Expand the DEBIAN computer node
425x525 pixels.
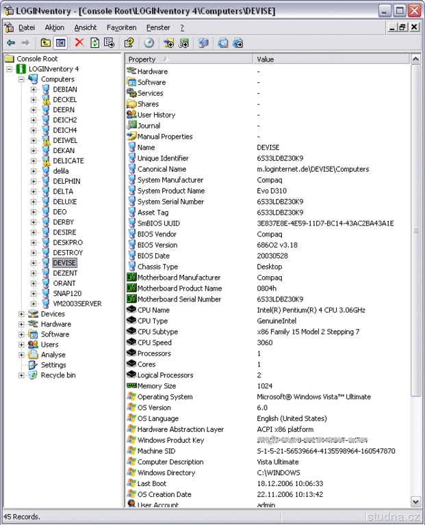pos(34,90)
